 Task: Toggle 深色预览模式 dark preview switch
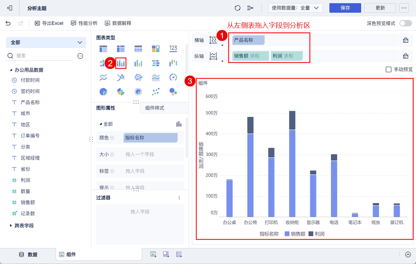pyautogui.click(x=405, y=23)
